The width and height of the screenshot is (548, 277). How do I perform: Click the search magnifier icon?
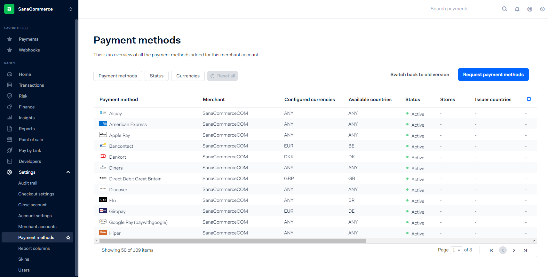click(504, 9)
